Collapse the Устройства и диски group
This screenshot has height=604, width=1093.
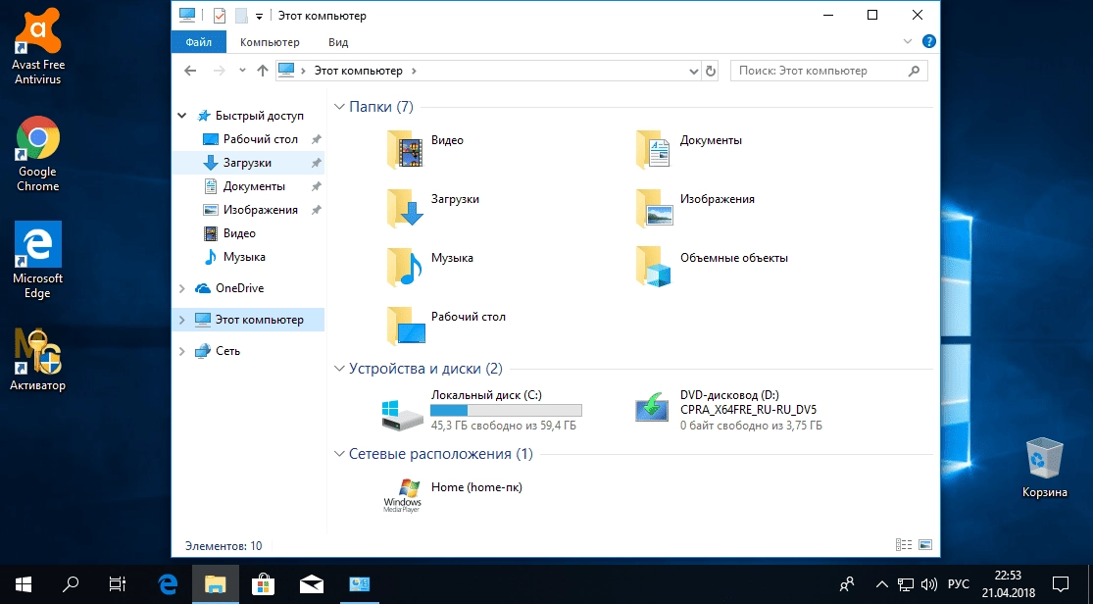pos(339,369)
